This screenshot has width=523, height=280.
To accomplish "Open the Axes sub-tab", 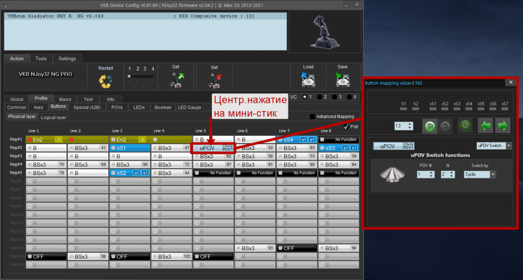I will [38, 107].
